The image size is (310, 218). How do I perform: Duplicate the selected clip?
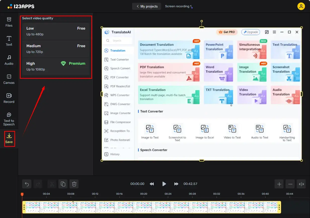pyautogui.click(x=63, y=184)
